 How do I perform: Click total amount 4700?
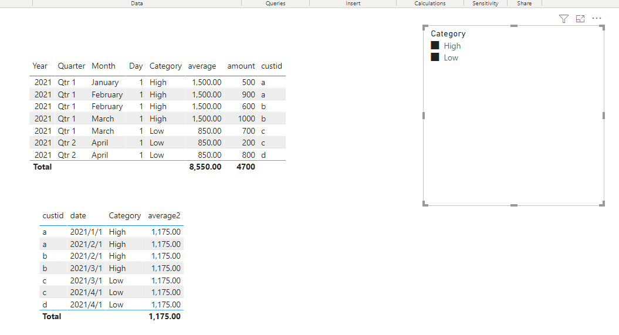coord(246,167)
